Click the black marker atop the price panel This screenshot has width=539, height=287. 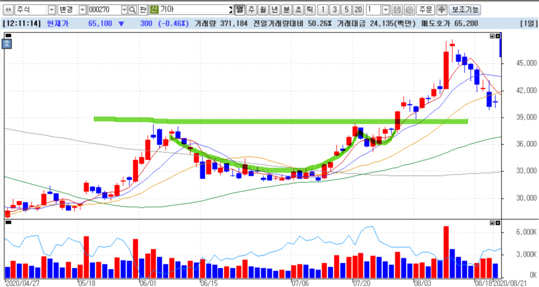coord(8,35)
